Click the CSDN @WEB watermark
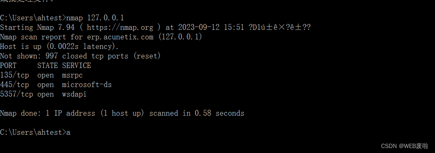 click(x=404, y=146)
